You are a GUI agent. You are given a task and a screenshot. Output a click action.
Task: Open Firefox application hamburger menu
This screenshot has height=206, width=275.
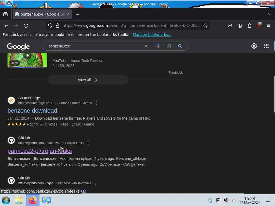pyautogui.click(x=269, y=25)
